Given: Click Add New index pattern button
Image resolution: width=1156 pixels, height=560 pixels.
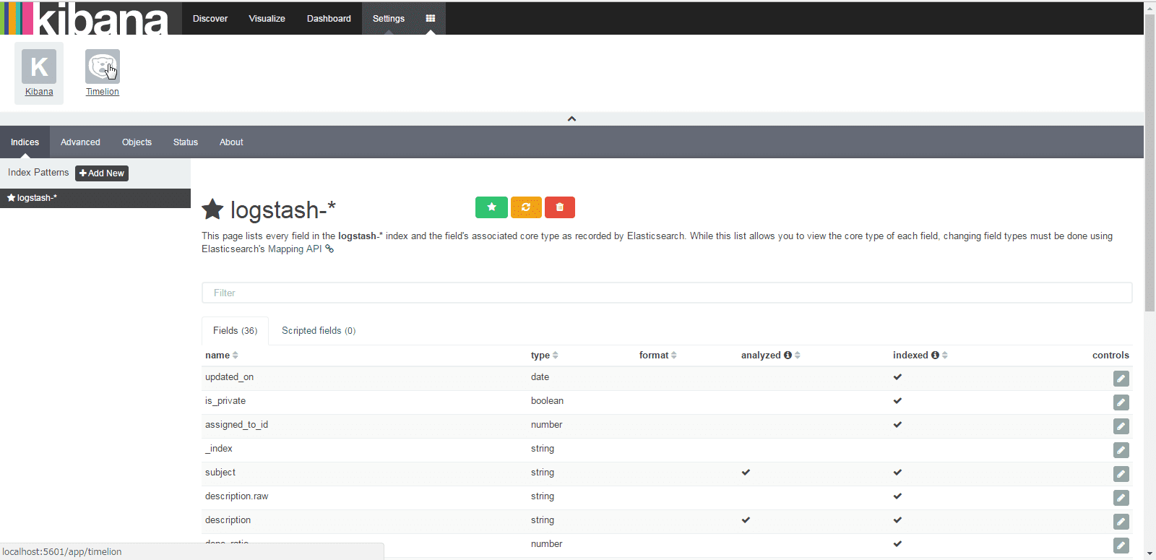Looking at the screenshot, I should tap(102, 173).
